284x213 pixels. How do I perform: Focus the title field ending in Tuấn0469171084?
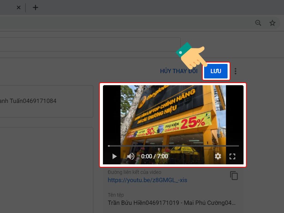click(46, 101)
